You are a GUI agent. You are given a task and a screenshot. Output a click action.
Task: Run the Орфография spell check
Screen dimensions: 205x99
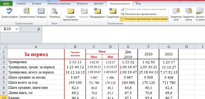[9, 13]
